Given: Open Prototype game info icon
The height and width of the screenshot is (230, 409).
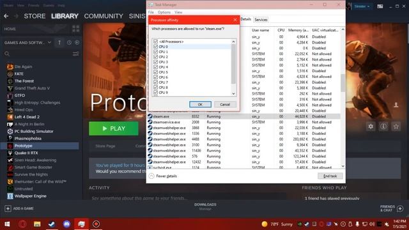Looking at the screenshot, I should 383,126.
